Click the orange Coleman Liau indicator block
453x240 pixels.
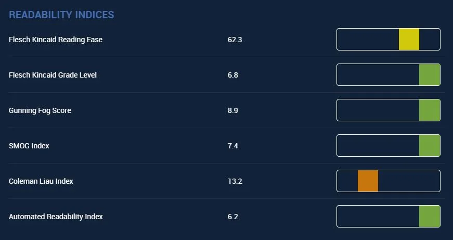coord(368,181)
